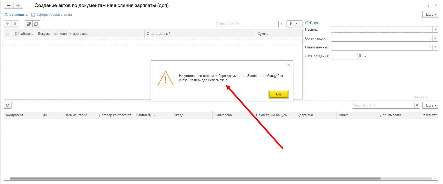Open the lower table Еще menu
Image resolution: width=443 pixels, height=184 pixels.
click(x=430, y=105)
